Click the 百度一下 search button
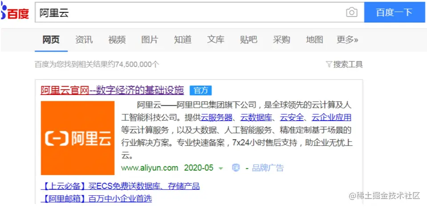This screenshot has width=427, height=207. point(394,12)
